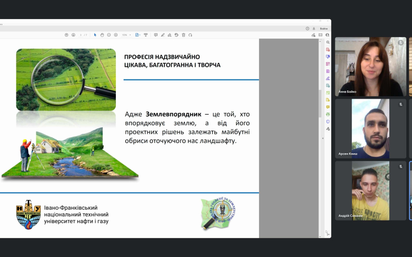Select the Hand pan tool
The width and height of the screenshot is (412, 257).
102,35
